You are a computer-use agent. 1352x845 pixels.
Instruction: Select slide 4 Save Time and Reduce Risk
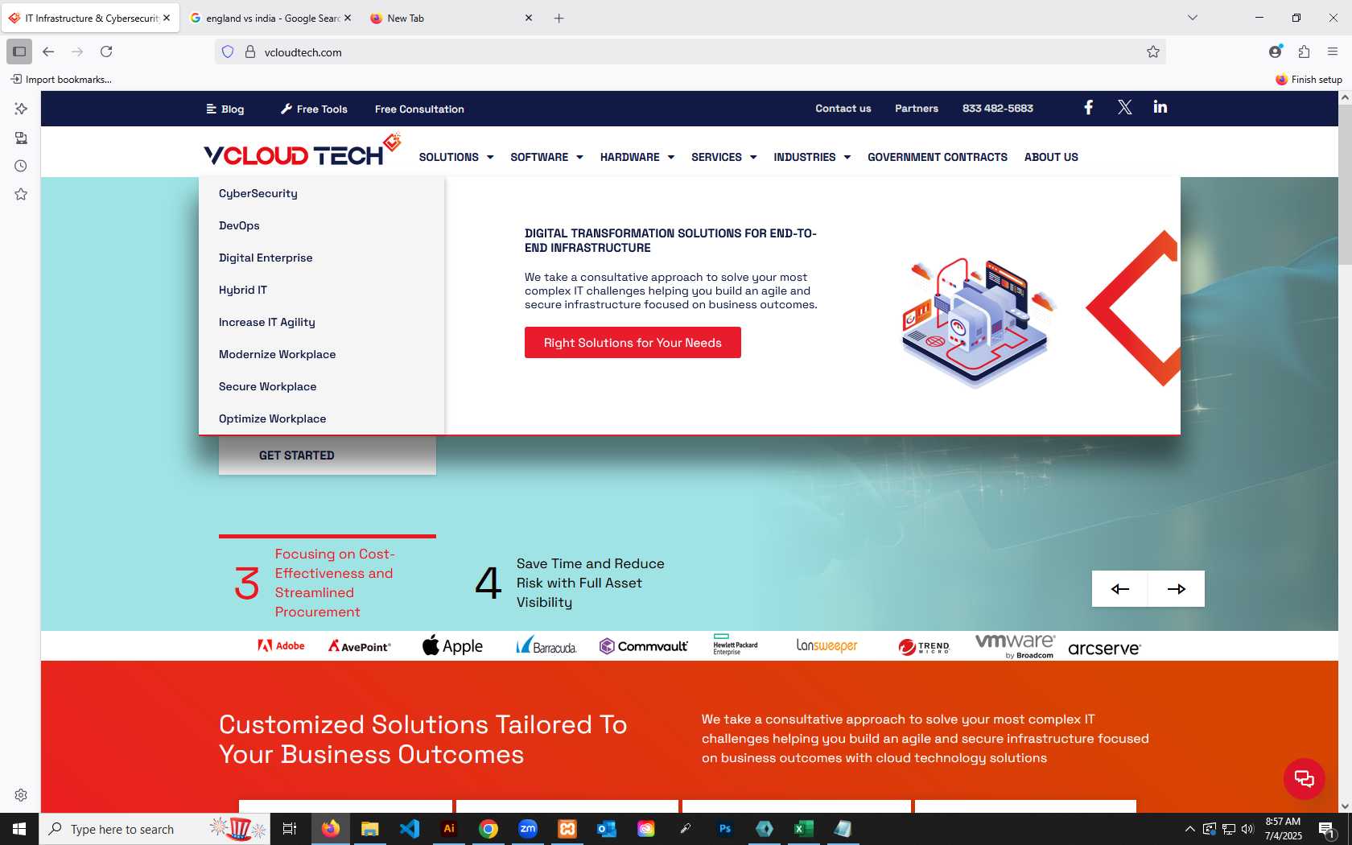coord(571,583)
